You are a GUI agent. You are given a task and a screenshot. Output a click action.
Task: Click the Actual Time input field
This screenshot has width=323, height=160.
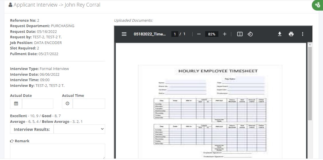tap(89, 103)
